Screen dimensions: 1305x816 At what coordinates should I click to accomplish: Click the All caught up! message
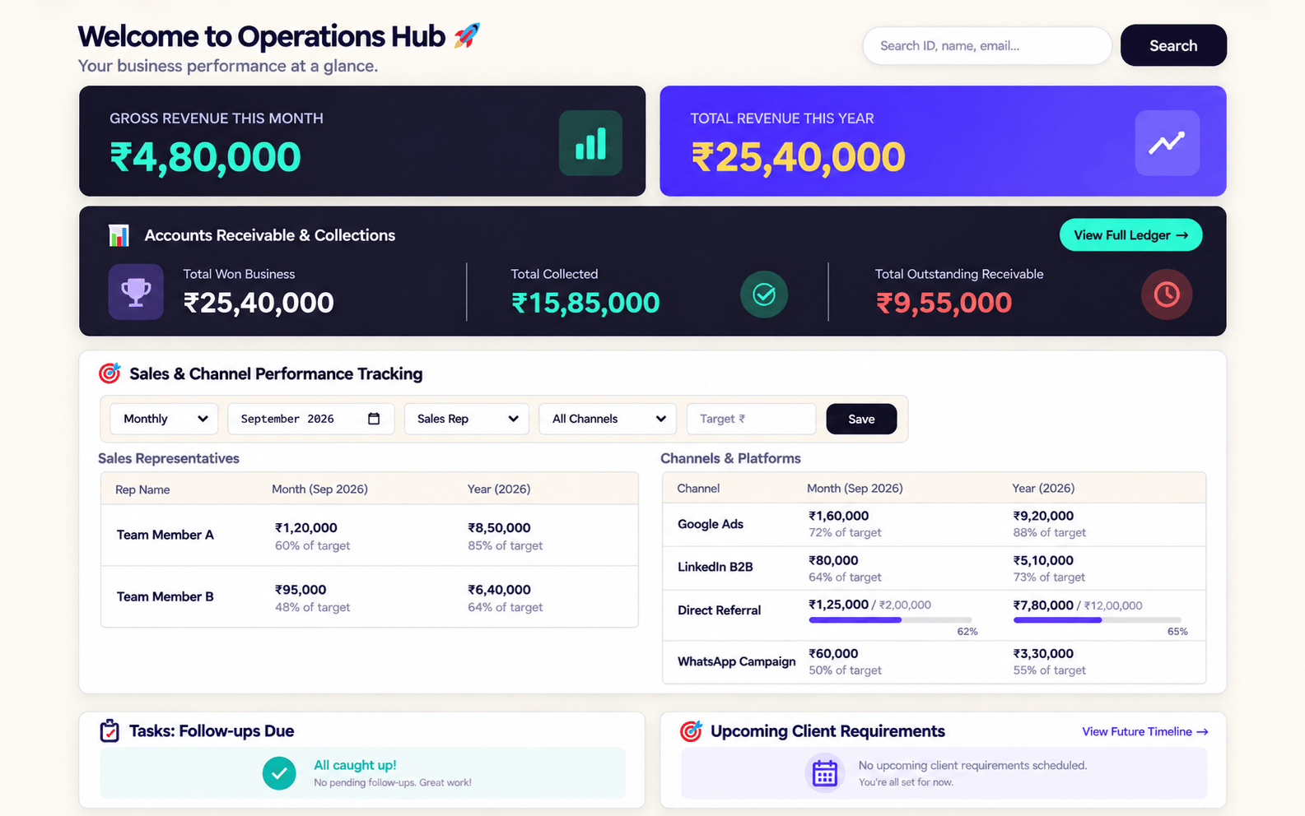pos(355,765)
